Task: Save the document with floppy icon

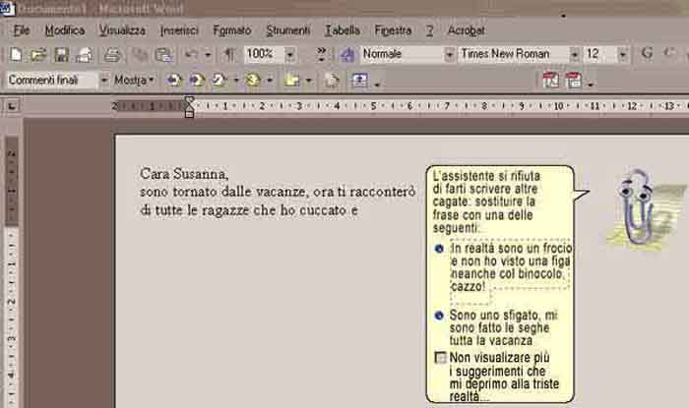Action: click(x=61, y=54)
